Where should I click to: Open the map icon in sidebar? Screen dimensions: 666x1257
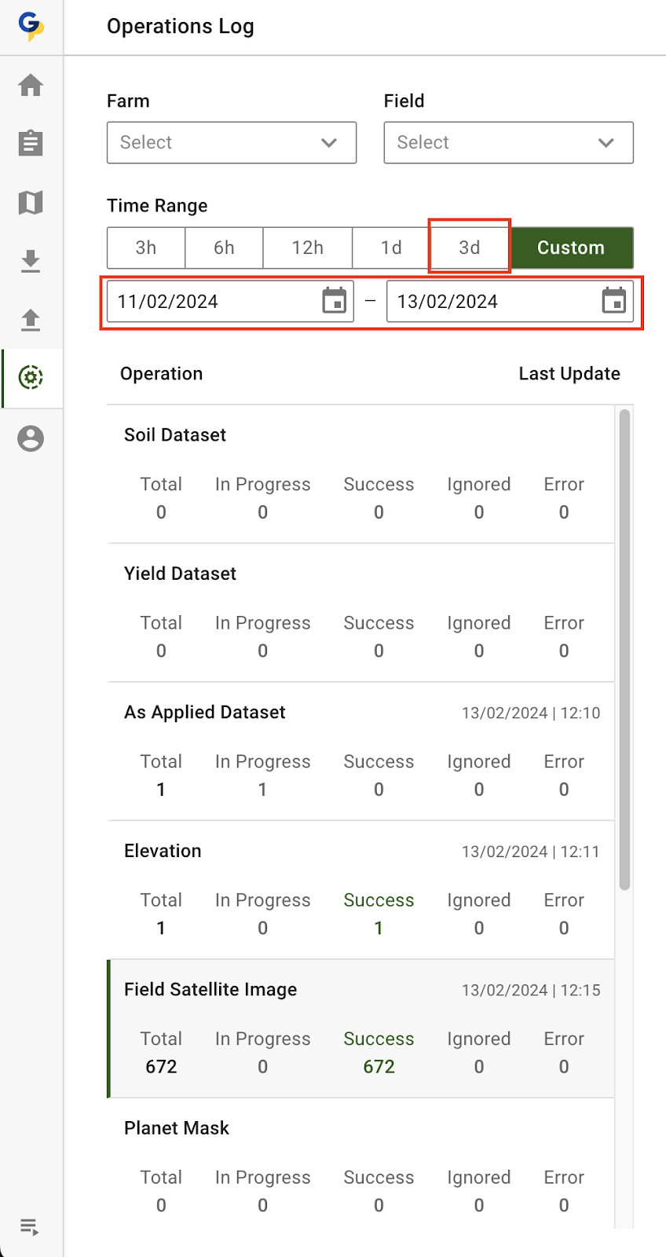(31, 203)
